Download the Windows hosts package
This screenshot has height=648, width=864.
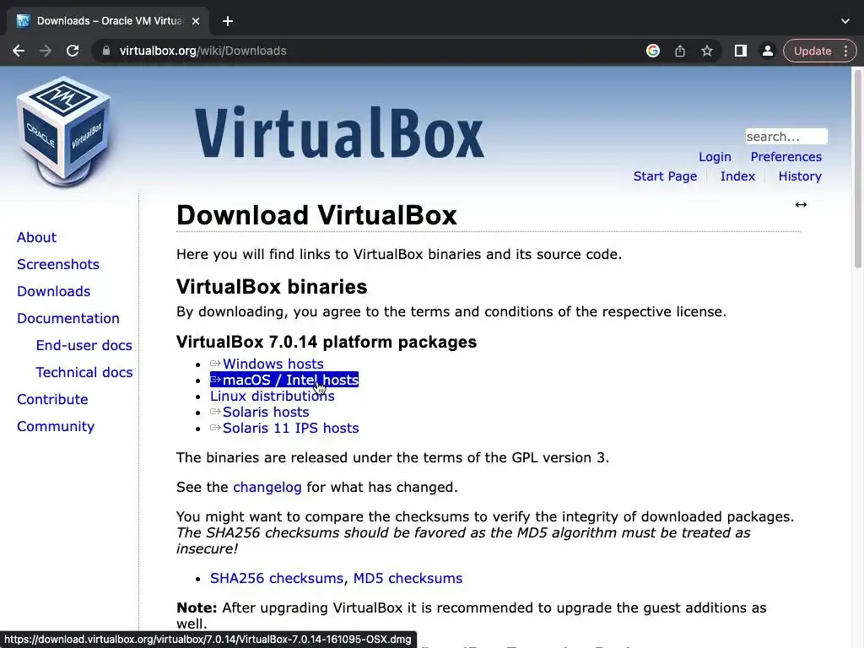point(267,364)
